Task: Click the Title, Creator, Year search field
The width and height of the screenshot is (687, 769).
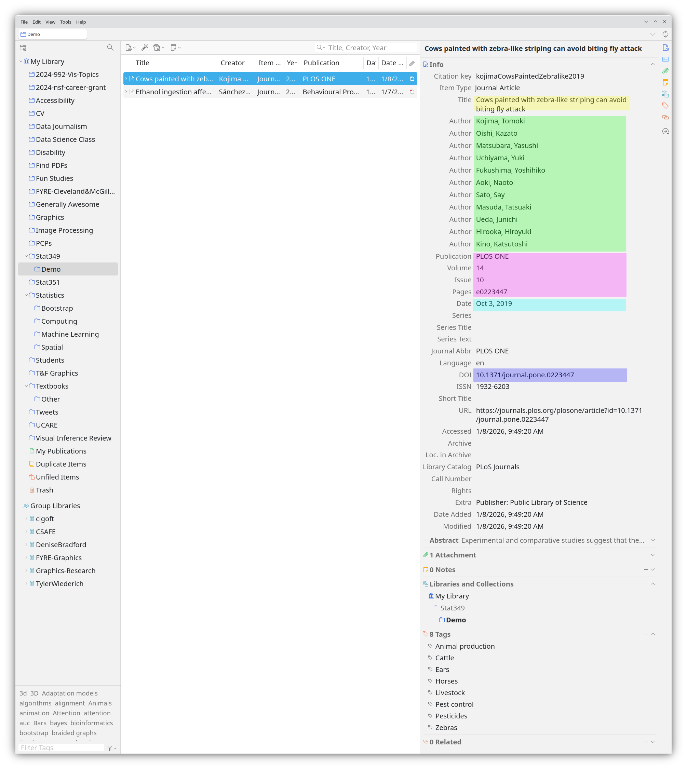Action: point(370,48)
